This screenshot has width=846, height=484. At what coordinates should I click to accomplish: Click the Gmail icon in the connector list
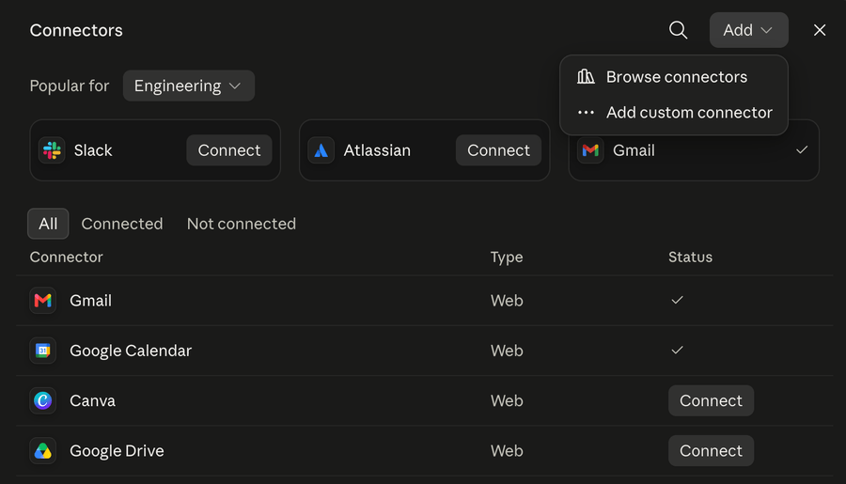point(42,300)
